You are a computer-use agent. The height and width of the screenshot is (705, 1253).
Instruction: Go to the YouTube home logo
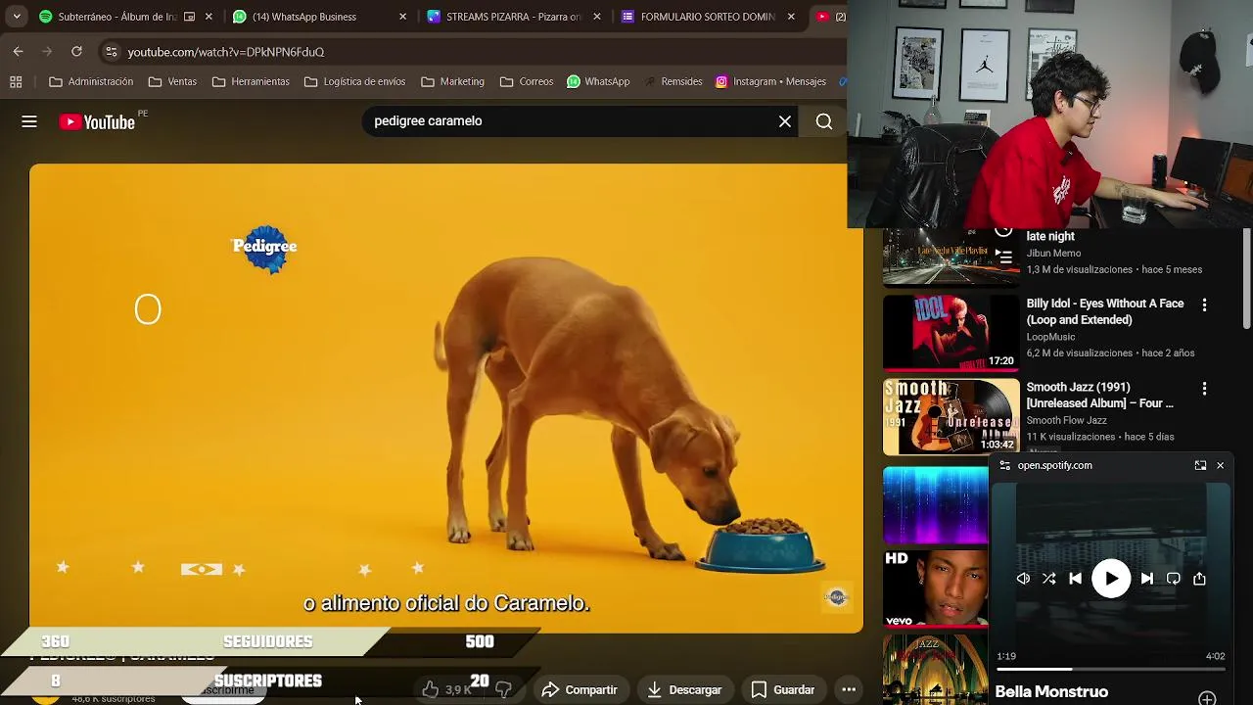pyautogui.click(x=97, y=121)
